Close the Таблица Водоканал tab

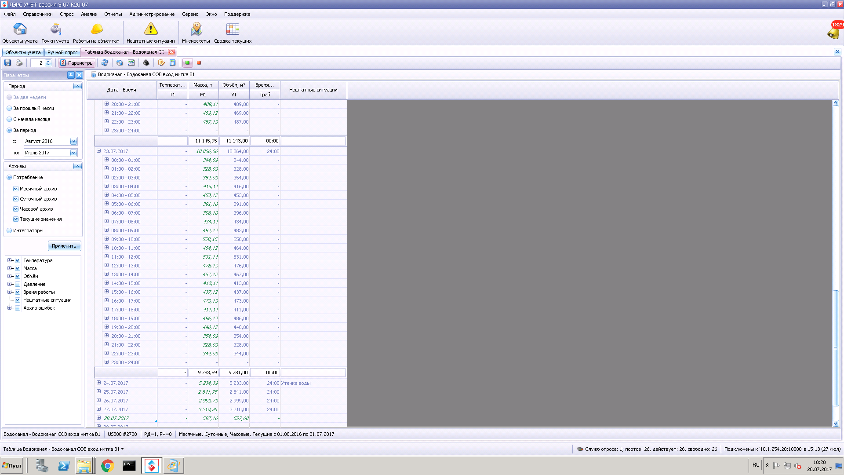coord(171,52)
